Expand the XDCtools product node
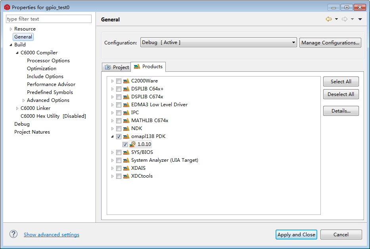 click(x=112, y=176)
